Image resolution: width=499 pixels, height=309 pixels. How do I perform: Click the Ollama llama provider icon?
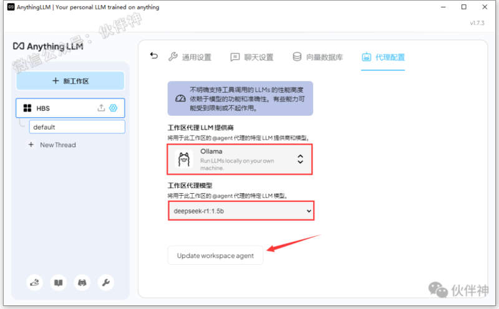(183, 159)
